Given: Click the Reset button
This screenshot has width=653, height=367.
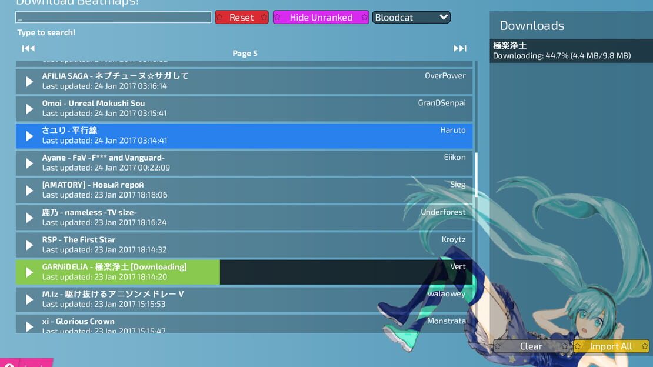Looking at the screenshot, I should click(x=242, y=18).
